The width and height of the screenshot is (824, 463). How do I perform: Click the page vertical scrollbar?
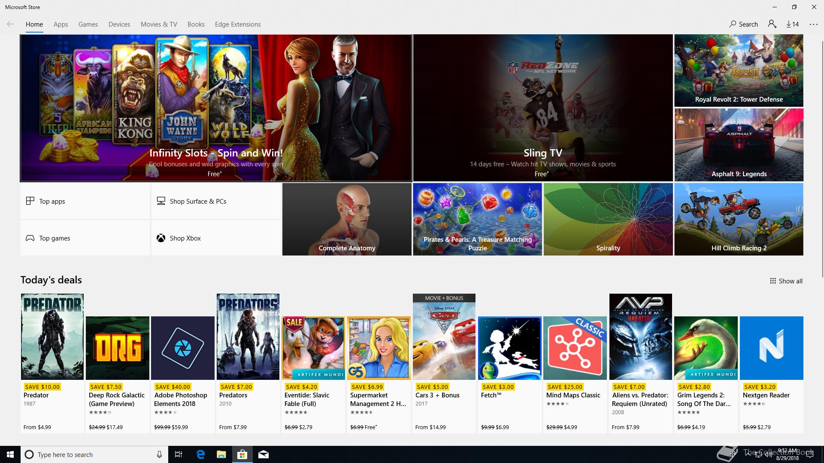coord(822,159)
